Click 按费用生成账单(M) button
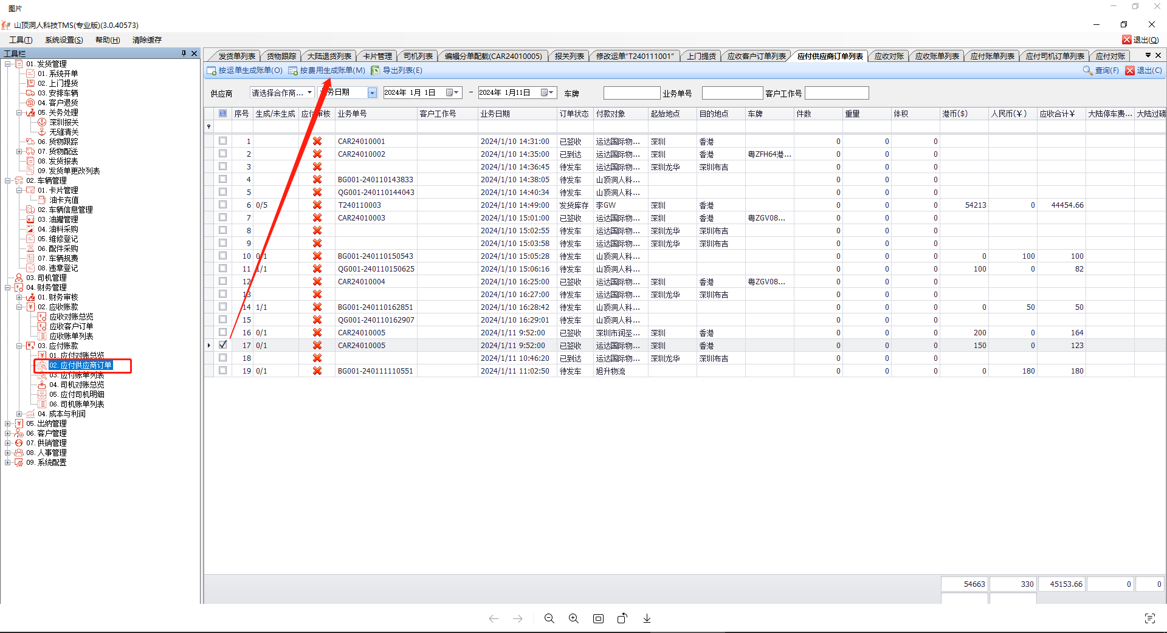The height and width of the screenshot is (633, 1167). pos(327,70)
